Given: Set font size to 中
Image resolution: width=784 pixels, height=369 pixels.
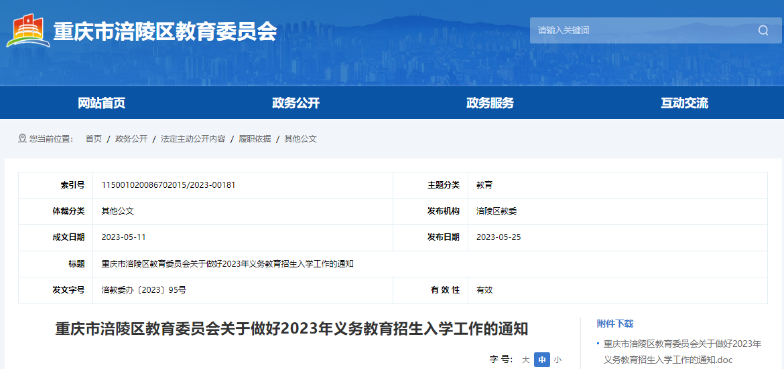Looking at the screenshot, I should 542,360.
